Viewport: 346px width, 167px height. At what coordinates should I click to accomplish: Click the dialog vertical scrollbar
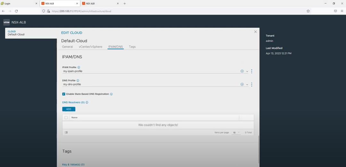[x=259, y=149]
